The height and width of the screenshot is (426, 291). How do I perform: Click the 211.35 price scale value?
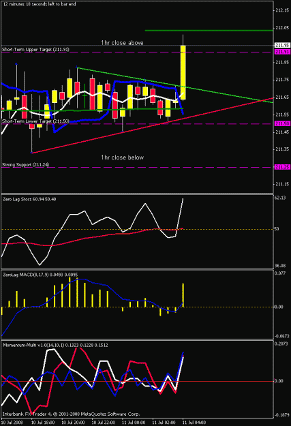(282, 149)
